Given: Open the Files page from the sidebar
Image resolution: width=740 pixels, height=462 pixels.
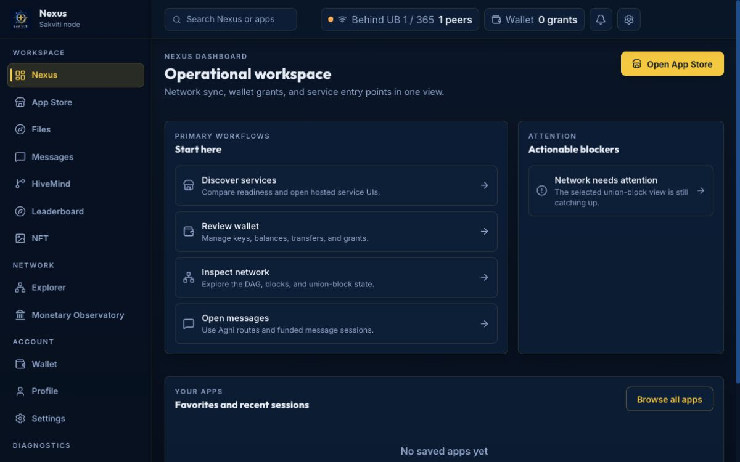Looking at the screenshot, I should click(x=76, y=129).
